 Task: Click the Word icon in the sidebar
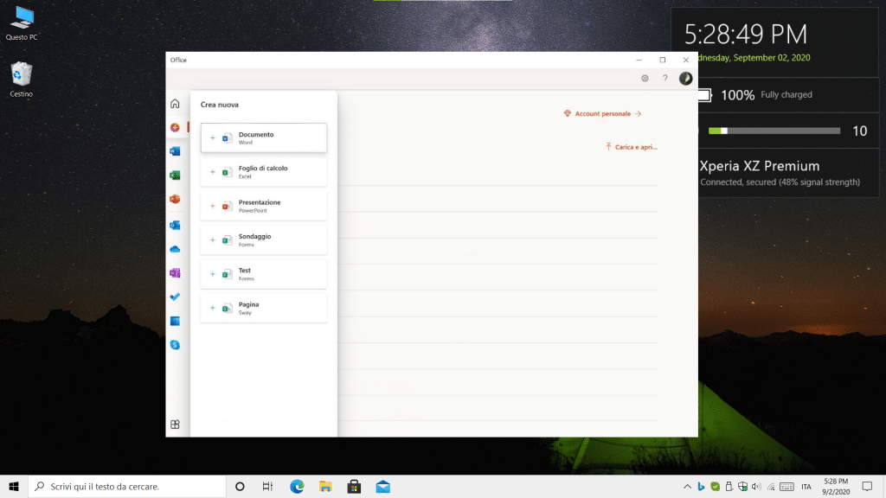[175, 151]
